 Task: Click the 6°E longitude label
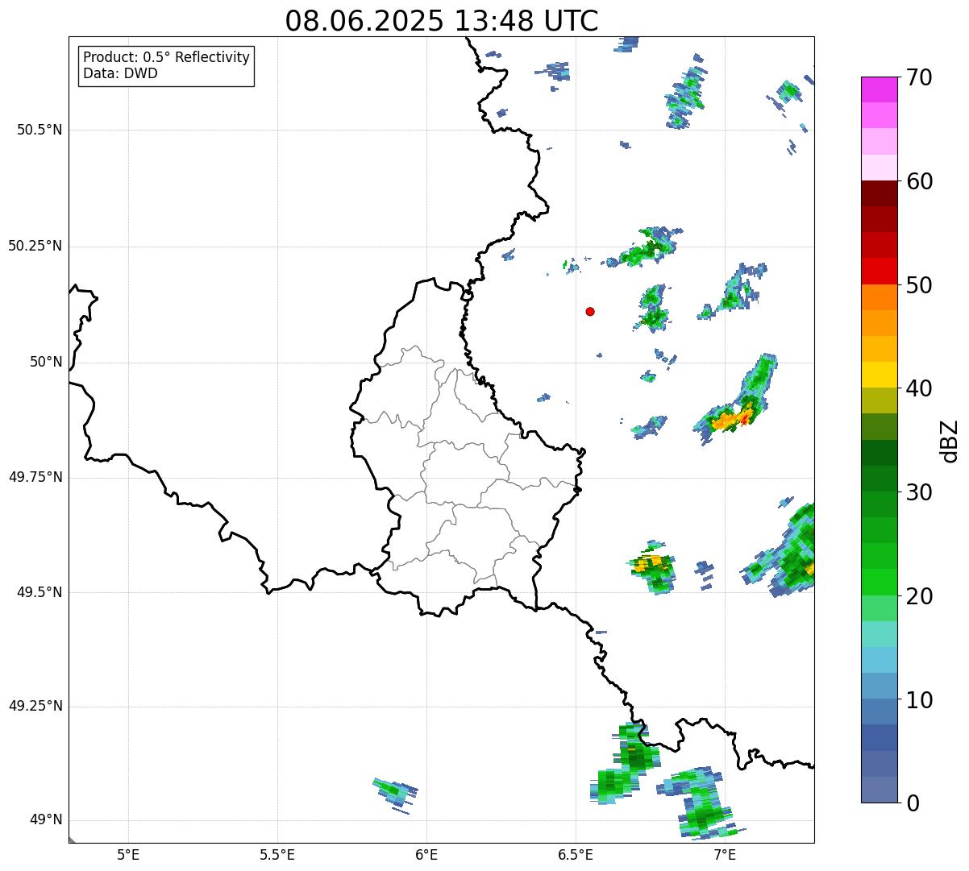[426, 854]
